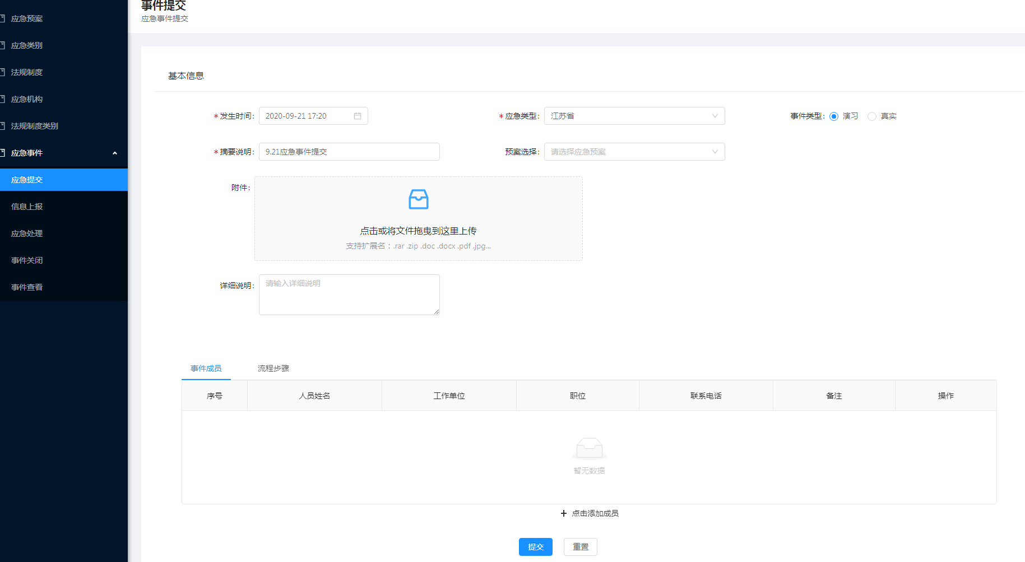
Task: Click the 基本信息 section heading
Action: click(x=186, y=76)
